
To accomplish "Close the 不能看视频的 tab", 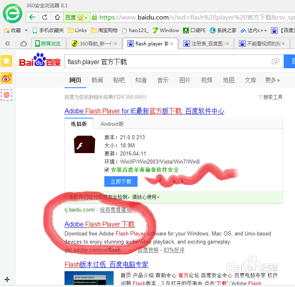I will click(x=283, y=44).
